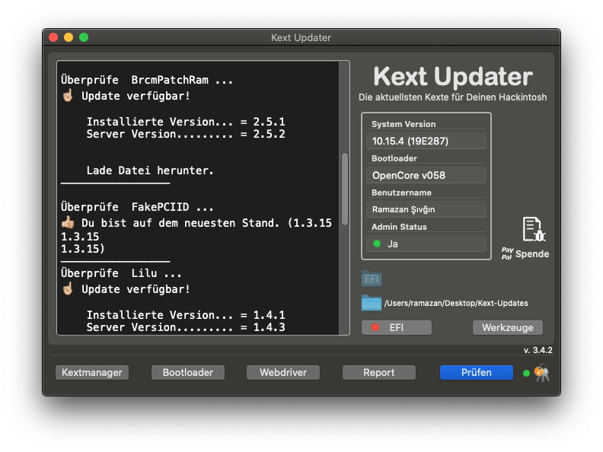This screenshot has width=603, height=452.
Task: Click the EFI button with red dot
Action: coord(397,327)
